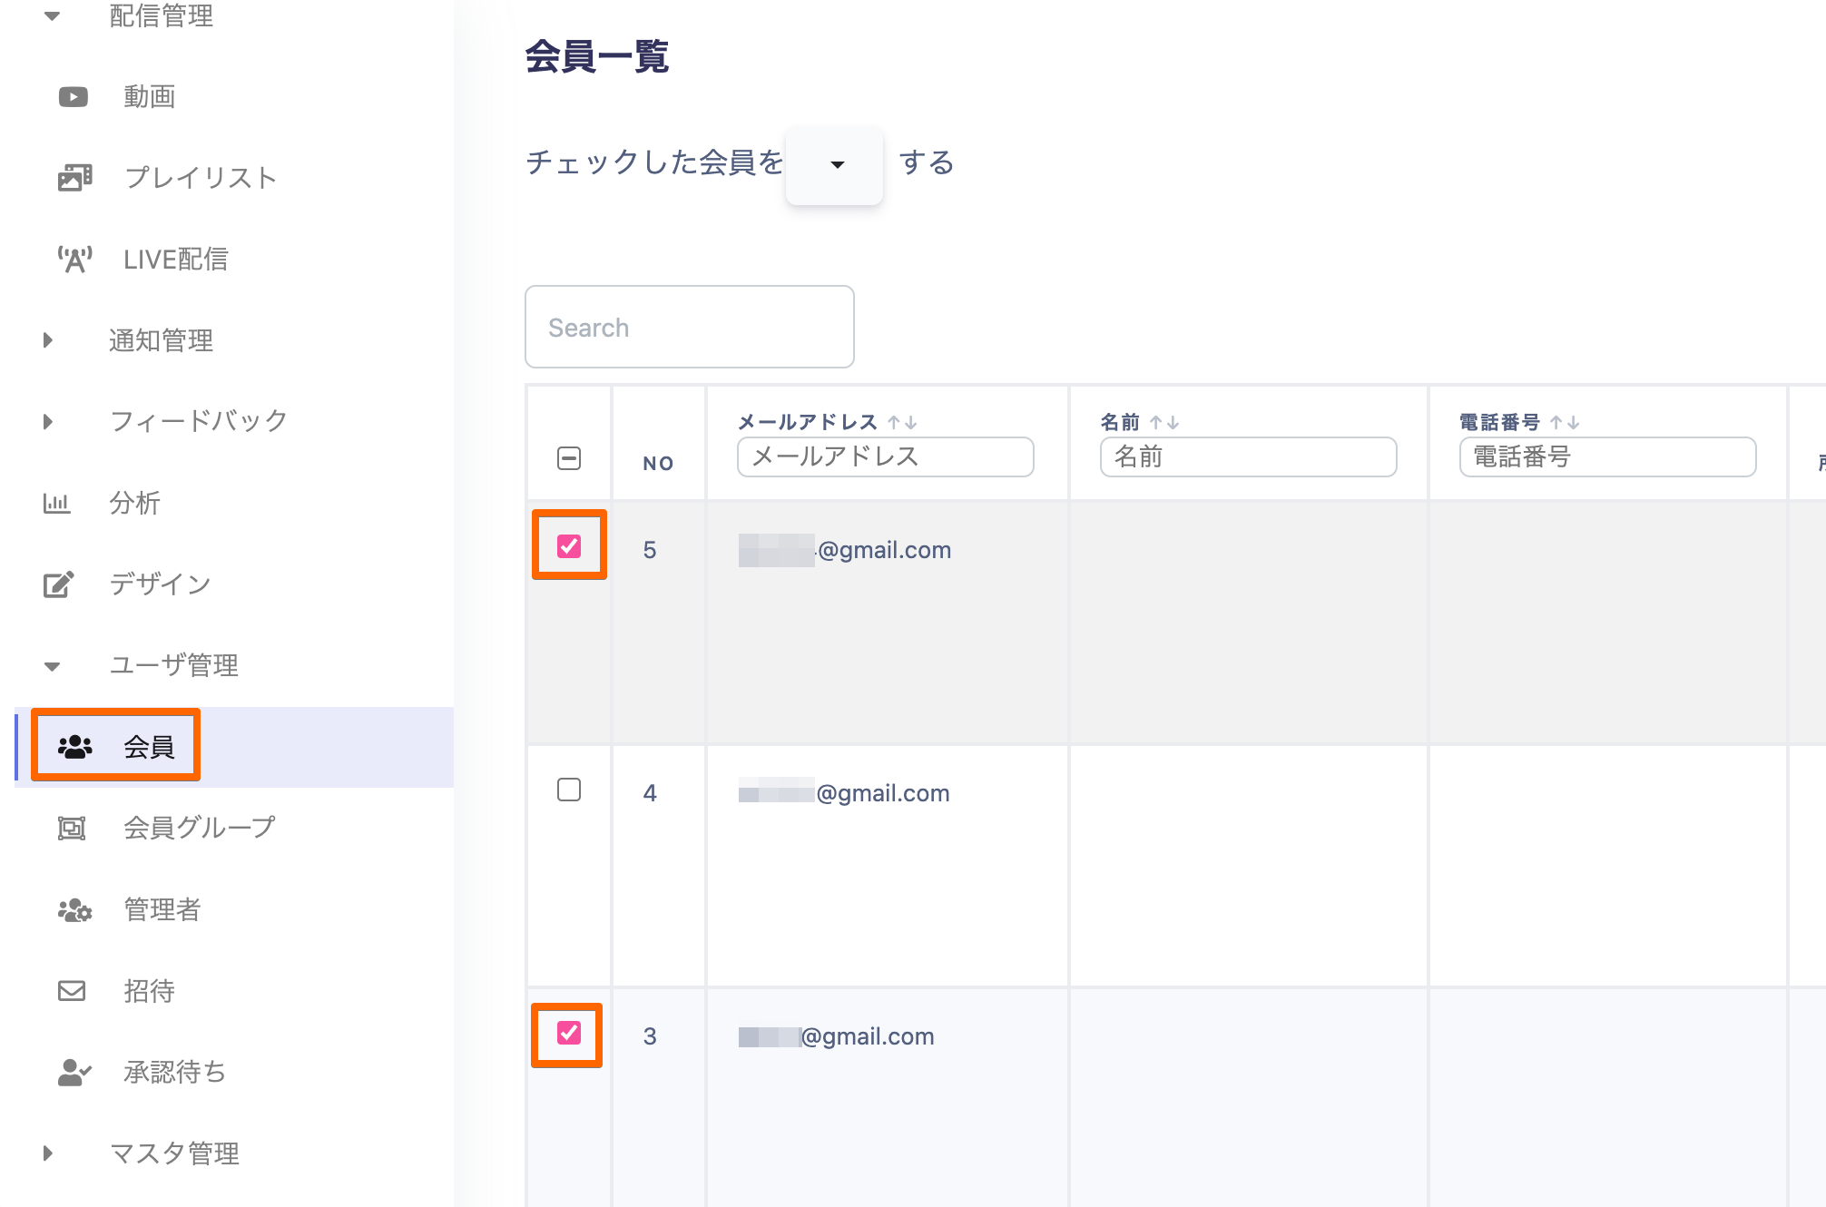Open the 承認待ち menu item
The width and height of the screenshot is (1826, 1207).
[x=174, y=1072]
